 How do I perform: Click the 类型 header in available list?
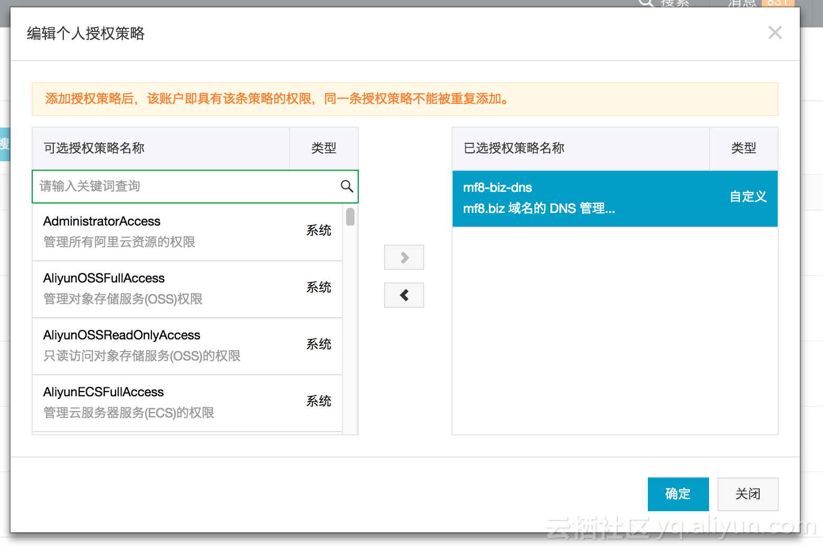point(324,148)
